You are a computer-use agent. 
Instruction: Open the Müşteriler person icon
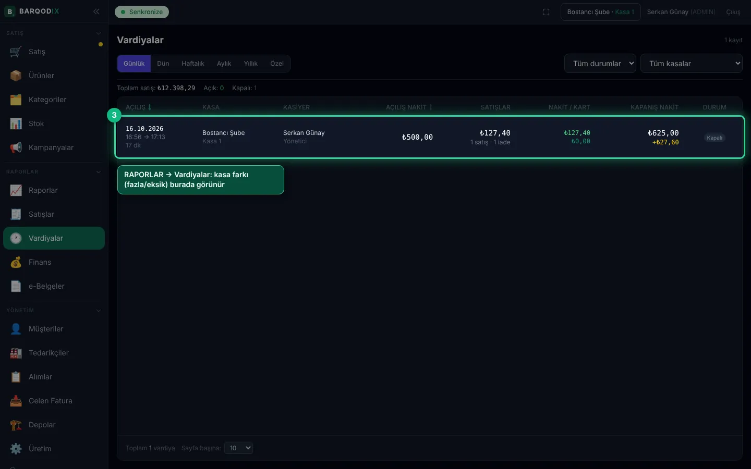point(16,329)
